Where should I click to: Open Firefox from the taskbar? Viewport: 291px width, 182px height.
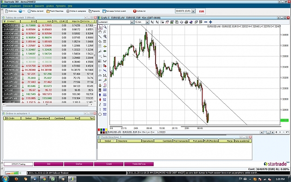[x=16, y=179]
